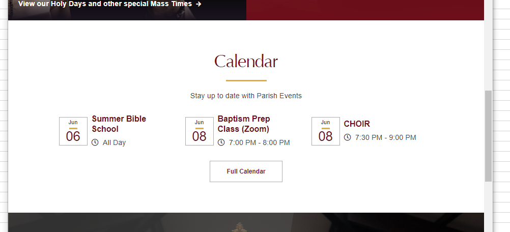Open the CHOIR event

357,124
